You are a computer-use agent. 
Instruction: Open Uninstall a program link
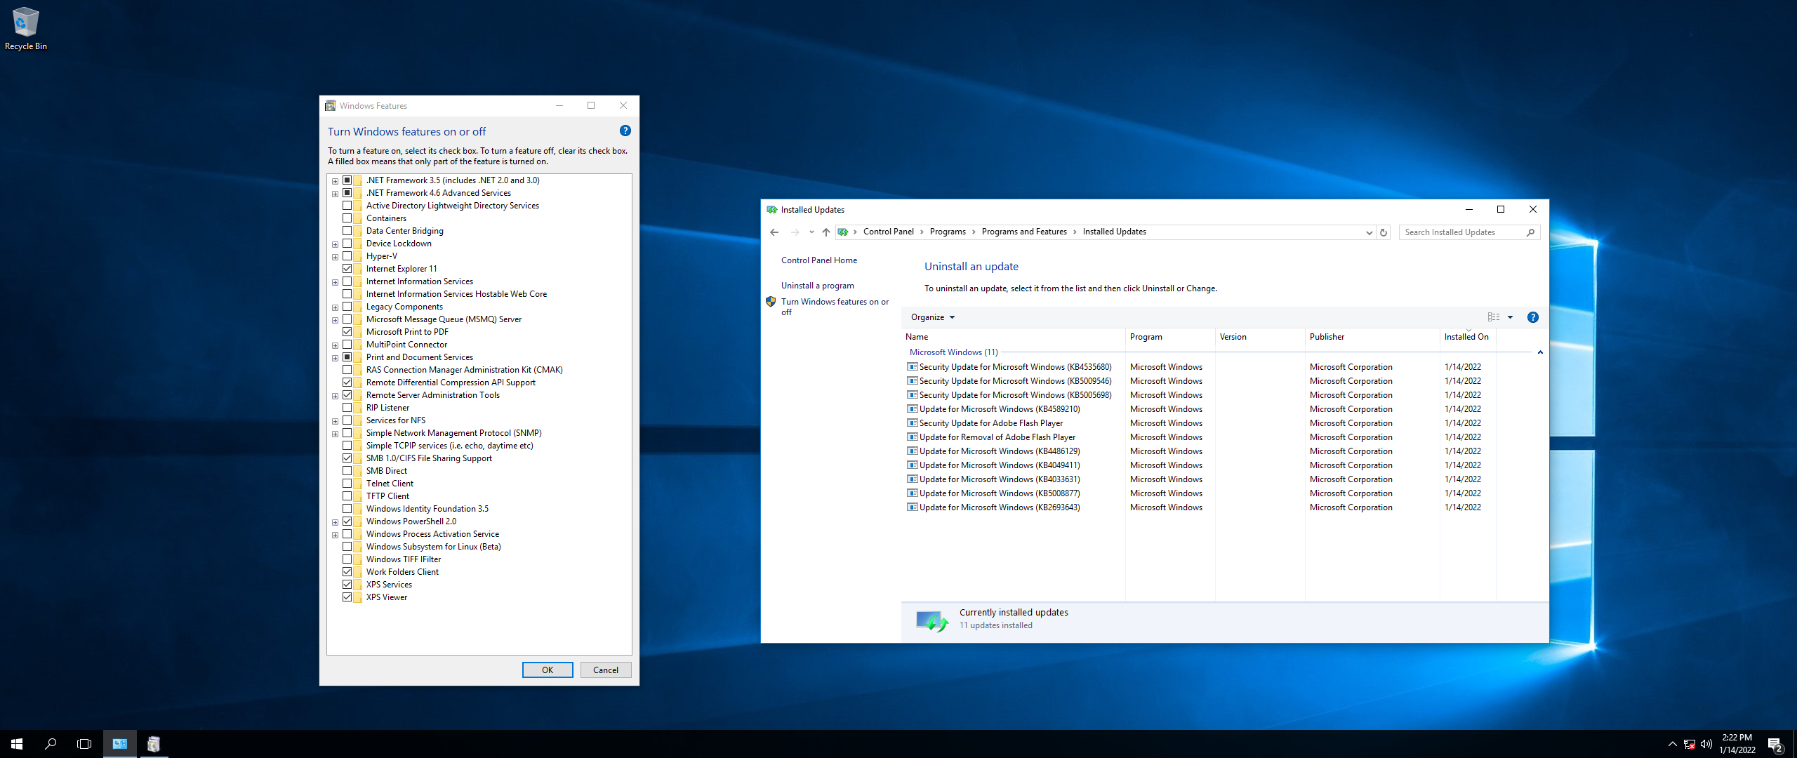[817, 286]
